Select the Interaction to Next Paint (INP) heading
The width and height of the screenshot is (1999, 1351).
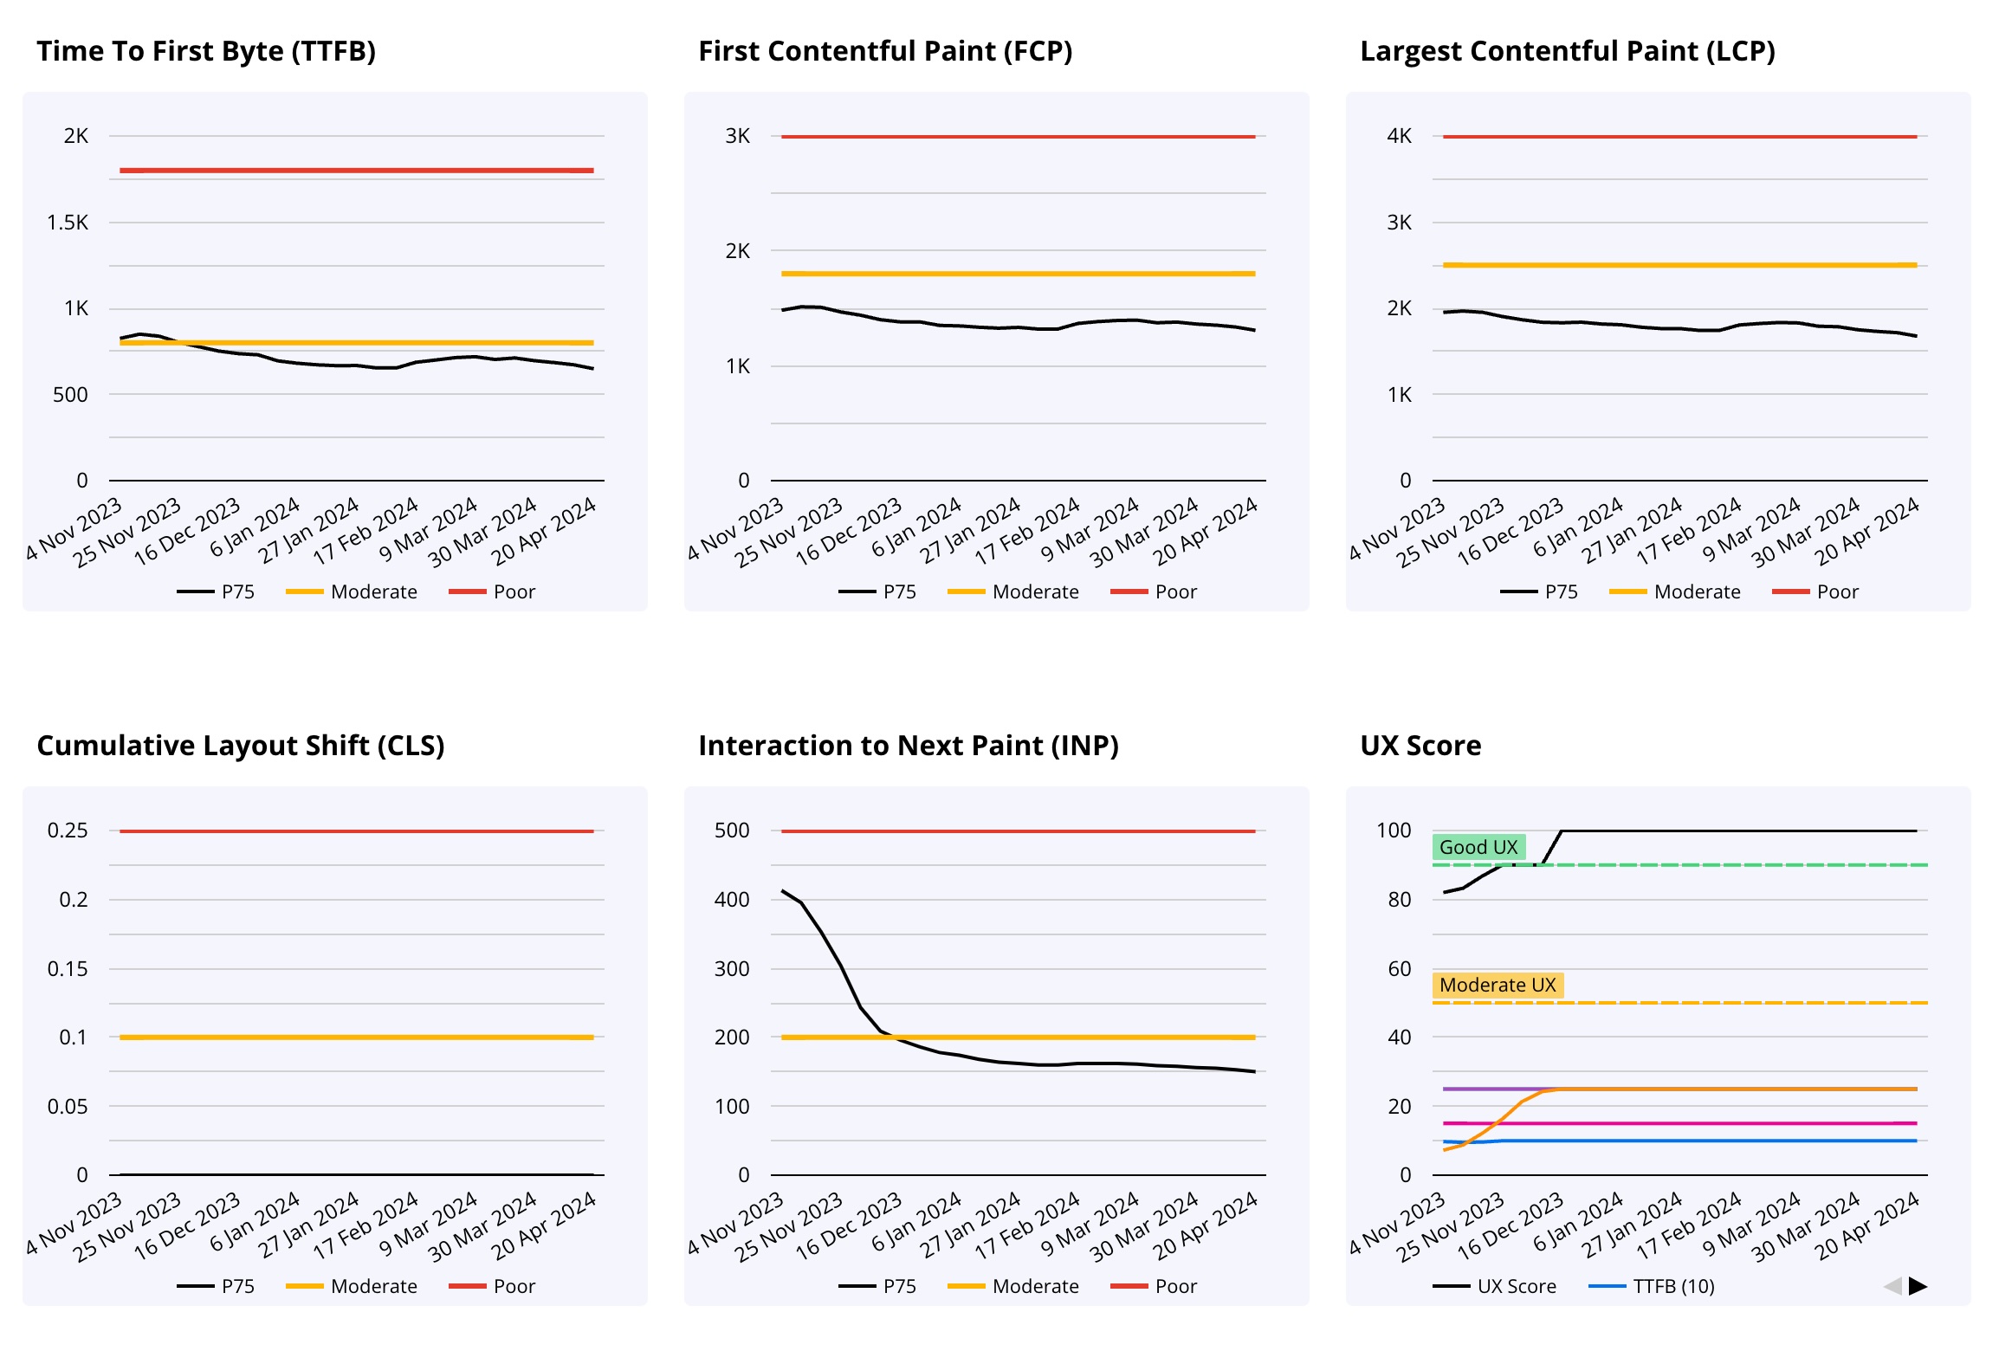(909, 746)
